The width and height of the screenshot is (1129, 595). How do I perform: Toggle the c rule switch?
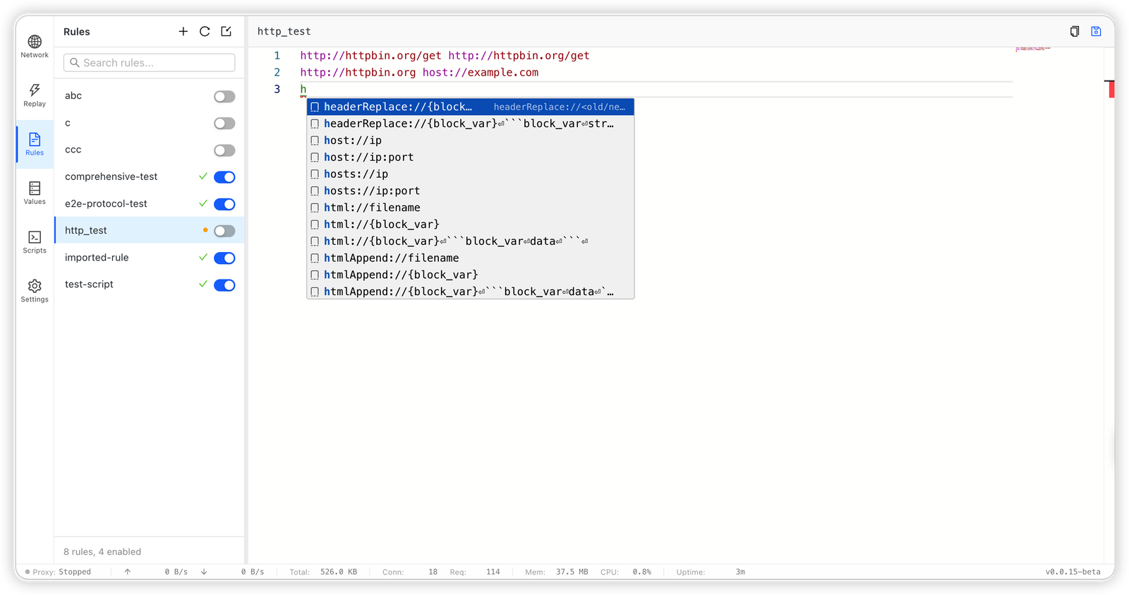[x=224, y=124]
